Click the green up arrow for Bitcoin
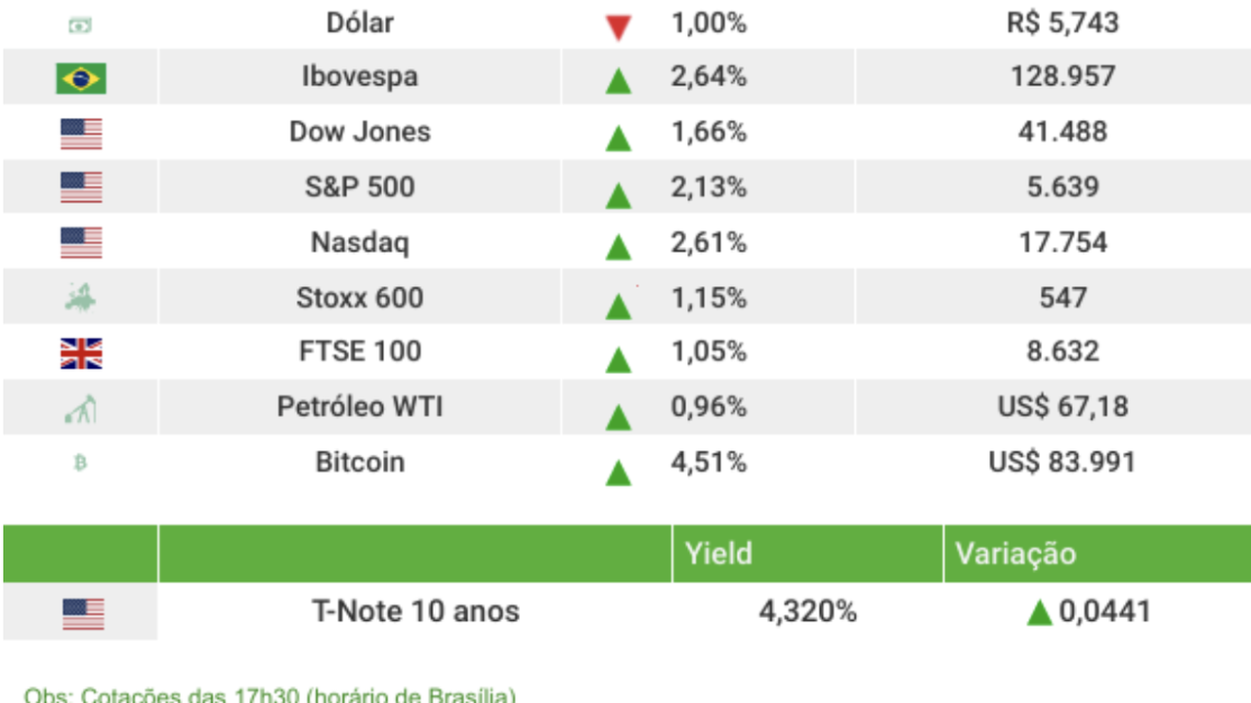The height and width of the screenshot is (703, 1251). click(618, 473)
